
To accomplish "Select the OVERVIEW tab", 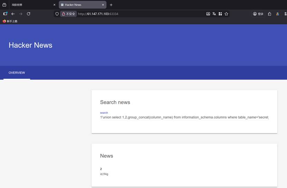I will (x=17, y=73).
